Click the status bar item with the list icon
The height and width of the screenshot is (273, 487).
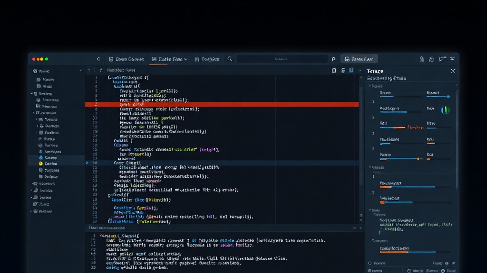coord(375,271)
